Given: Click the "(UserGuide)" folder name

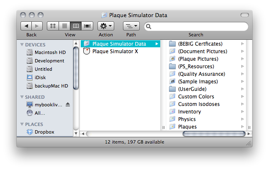Looking at the screenshot, I should pos(192,89).
